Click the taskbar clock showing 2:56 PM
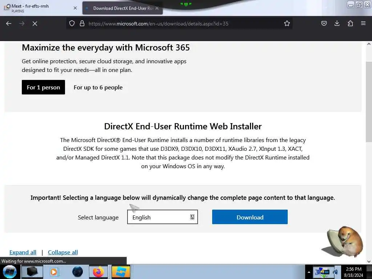 (x=353, y=272)
